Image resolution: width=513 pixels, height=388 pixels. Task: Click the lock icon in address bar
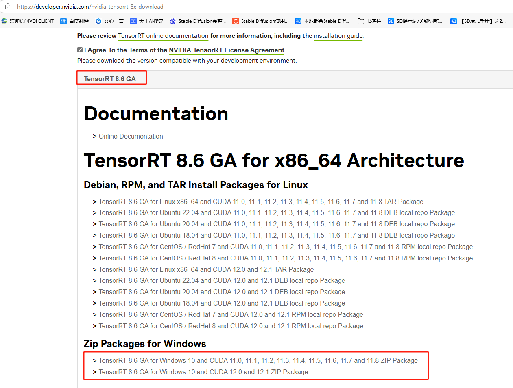[x=8, y=7]
